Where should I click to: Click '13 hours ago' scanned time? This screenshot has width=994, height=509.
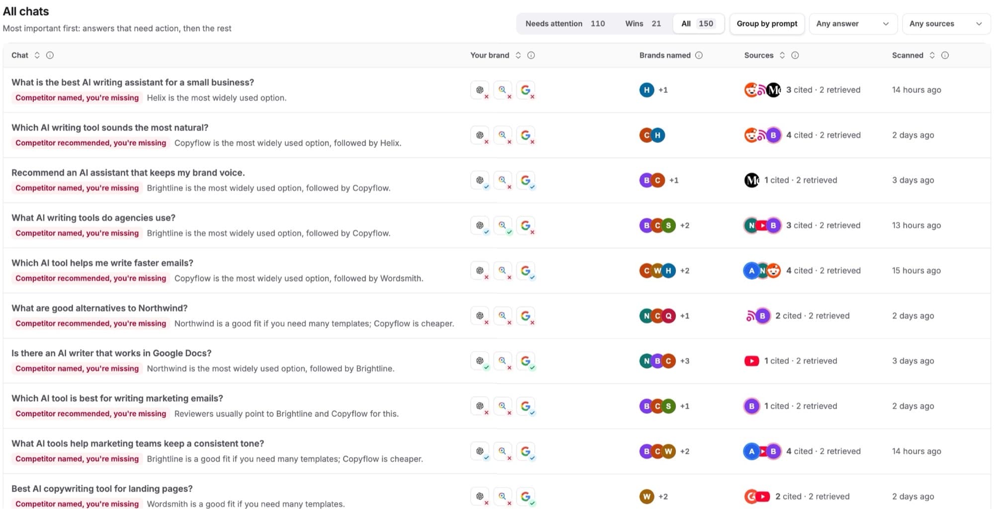click(916, 225)
